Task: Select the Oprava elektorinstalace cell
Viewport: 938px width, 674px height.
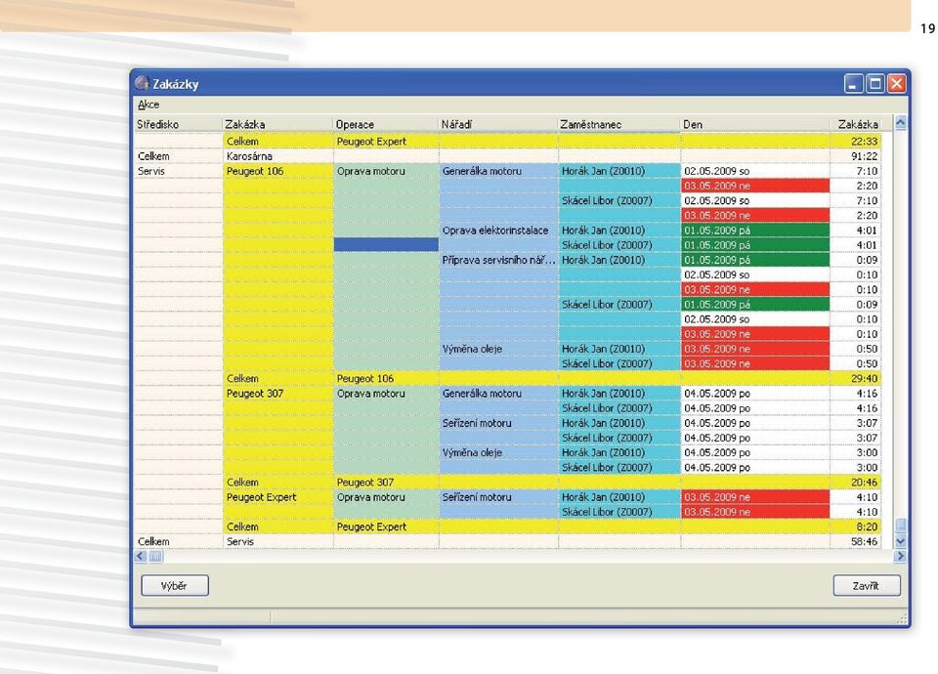Action: click(x=497, y=231)
